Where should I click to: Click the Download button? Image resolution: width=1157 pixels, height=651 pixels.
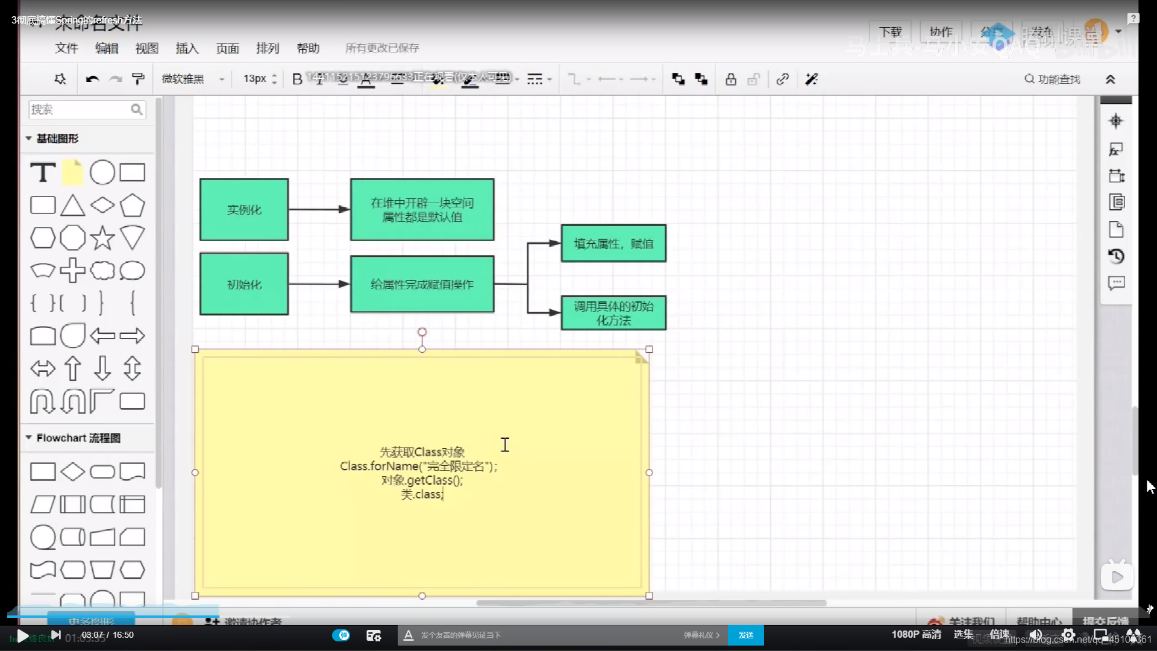pyautogui.click(x=890, y=32)
